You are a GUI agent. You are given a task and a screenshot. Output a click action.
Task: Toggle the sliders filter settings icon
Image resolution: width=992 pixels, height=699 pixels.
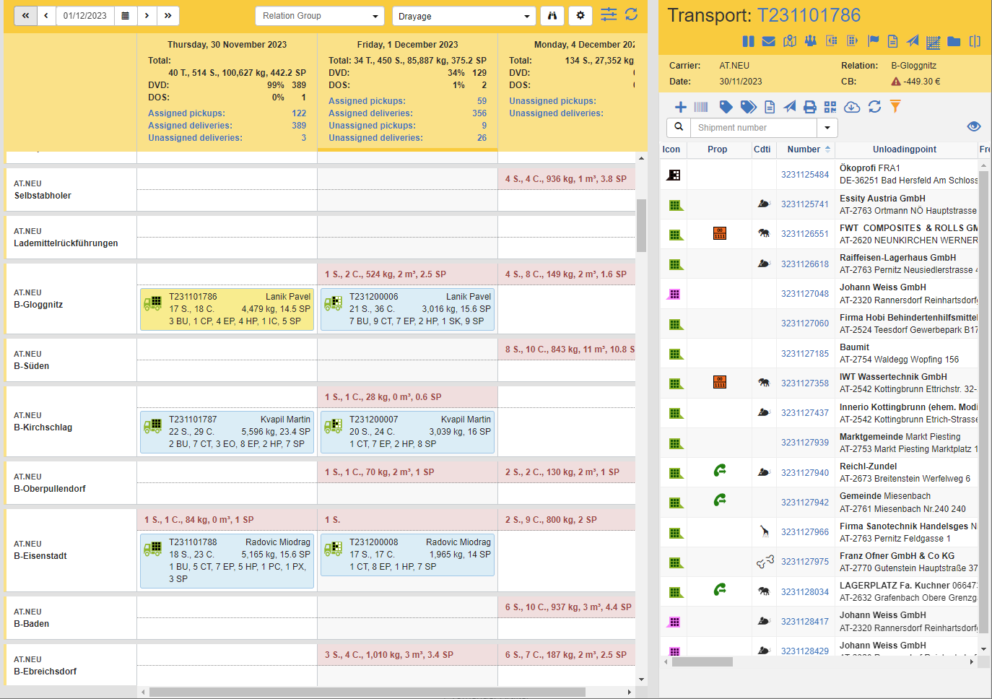(x=609, y=14)
